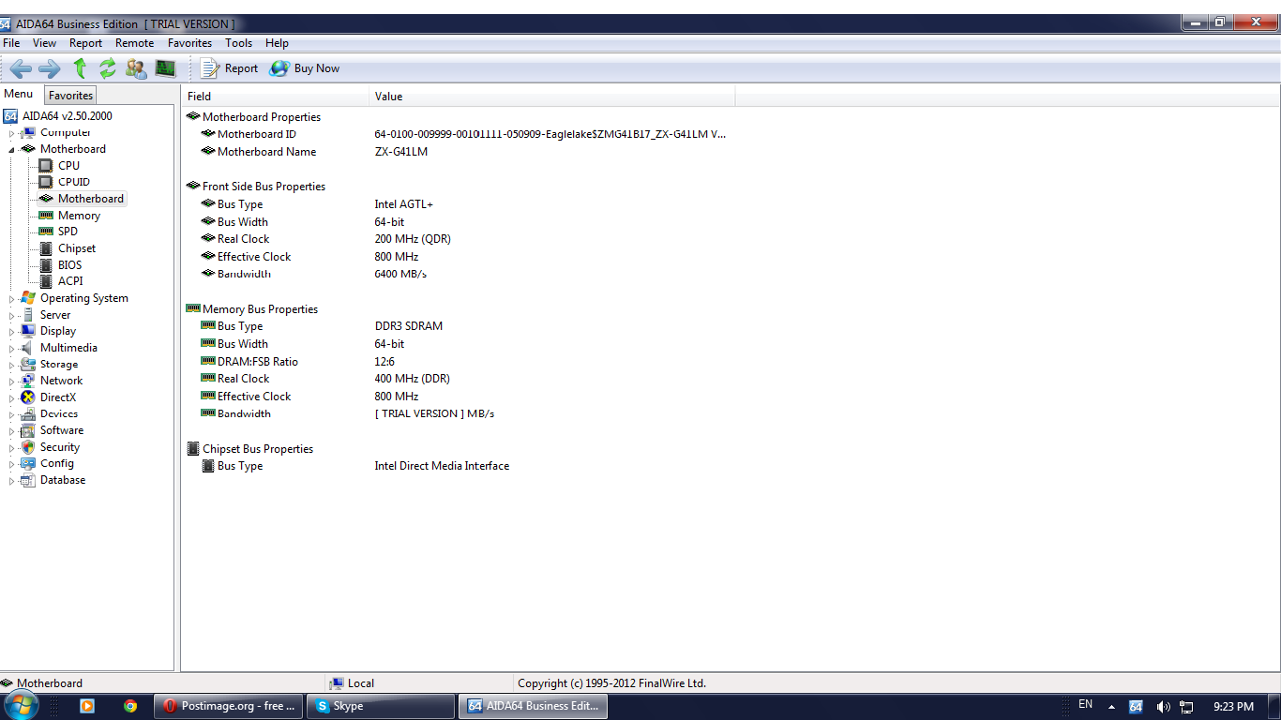Select the Multimedia speaker icon in tree
Viewport: 1281px width, 720px height.
coord(28,348)
